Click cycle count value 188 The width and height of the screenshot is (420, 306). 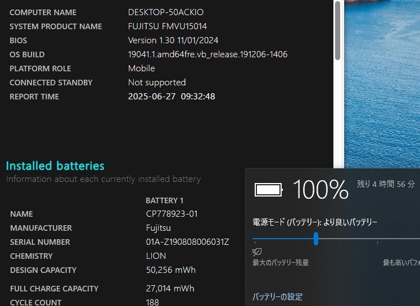coord(152,303)
